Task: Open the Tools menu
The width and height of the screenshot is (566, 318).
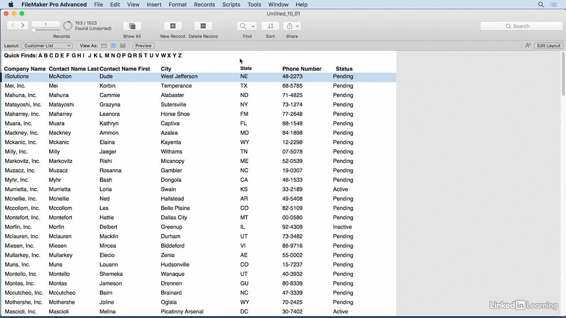Action: pos(254,4)
